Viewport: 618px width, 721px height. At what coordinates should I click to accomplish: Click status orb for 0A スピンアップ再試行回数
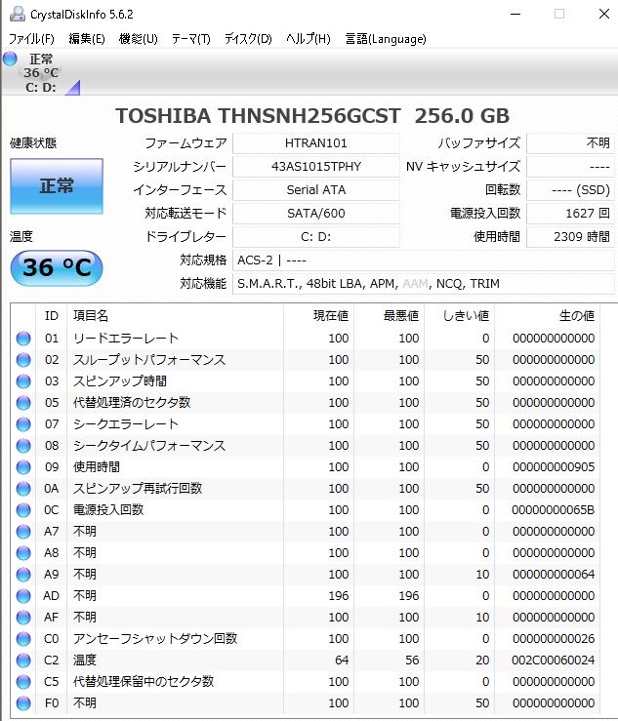(23, 489)
